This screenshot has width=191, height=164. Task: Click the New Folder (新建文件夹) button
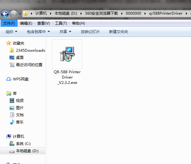click(118, 32)
